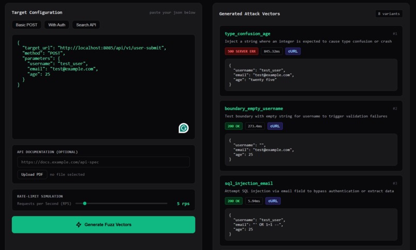This screenshot has width=416, height=250.
Task: Click the 273.4ms response time badge
Action: (x=254, y=126)
